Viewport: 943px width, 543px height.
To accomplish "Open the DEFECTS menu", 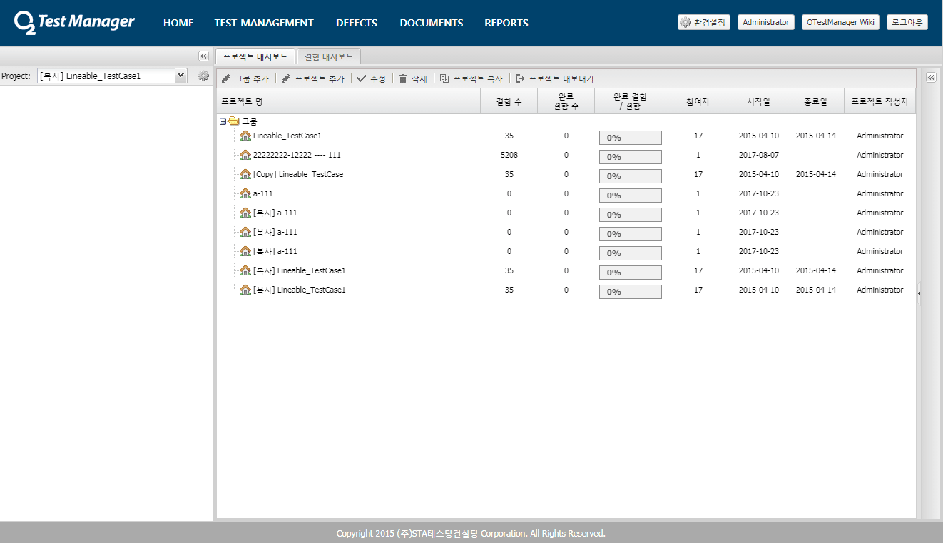I will click(357, 23).
